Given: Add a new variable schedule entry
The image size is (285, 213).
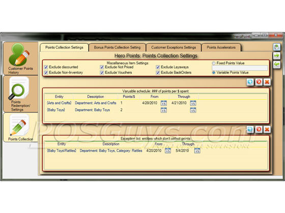Looking at the screenshot, I should click(x=250, y=82).
